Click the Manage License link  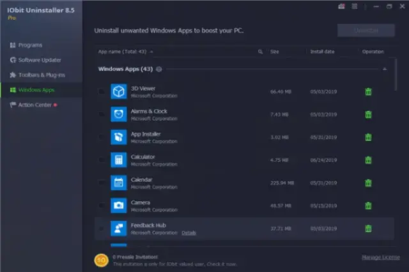pyautogui.click(x=380, y=257)
